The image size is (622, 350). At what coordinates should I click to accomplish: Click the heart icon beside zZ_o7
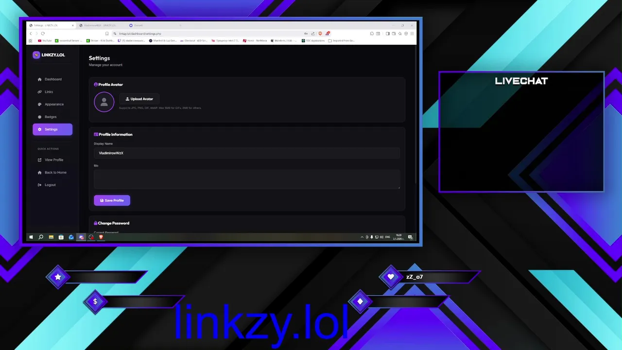[x=391, y=277]
